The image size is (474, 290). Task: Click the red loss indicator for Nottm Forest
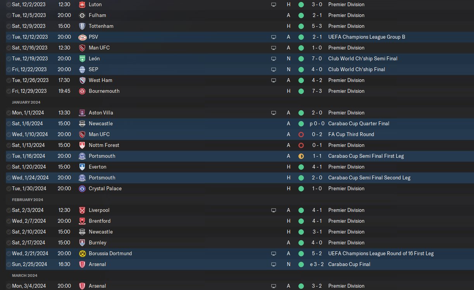301,145
